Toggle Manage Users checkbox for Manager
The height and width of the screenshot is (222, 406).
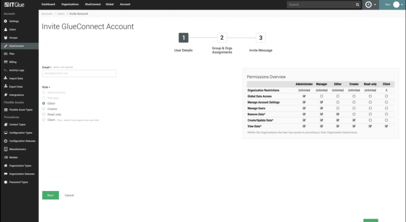[x=321, y=108]
